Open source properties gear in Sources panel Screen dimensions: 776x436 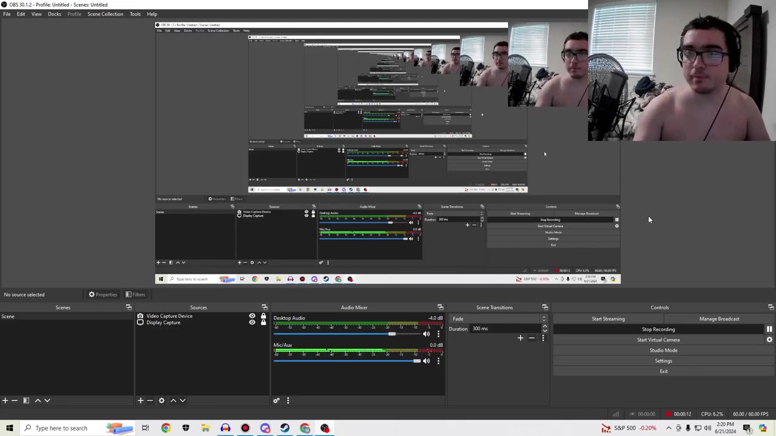161,400
